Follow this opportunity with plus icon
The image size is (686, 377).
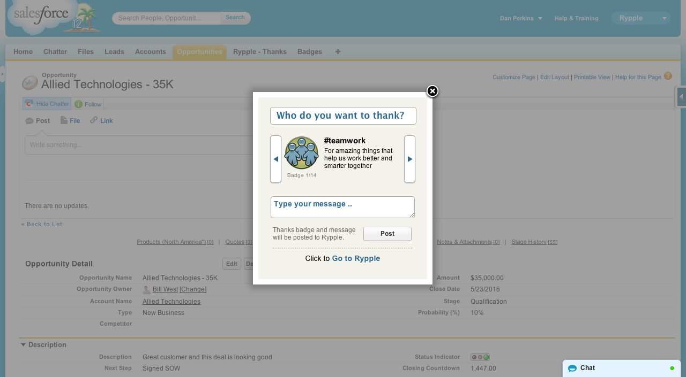pyautogui.click(x=87, y=104)
